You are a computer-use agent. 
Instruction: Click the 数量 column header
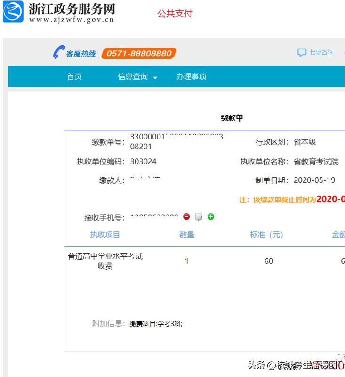(187, 234)
